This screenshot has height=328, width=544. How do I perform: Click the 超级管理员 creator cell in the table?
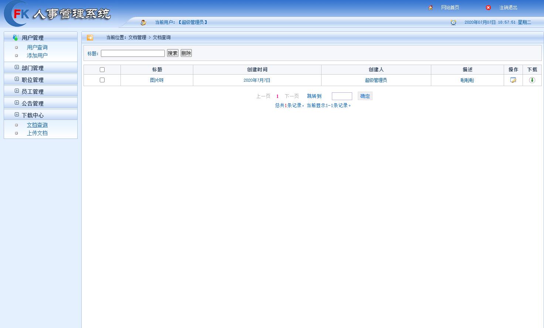[x=376, y=80]
